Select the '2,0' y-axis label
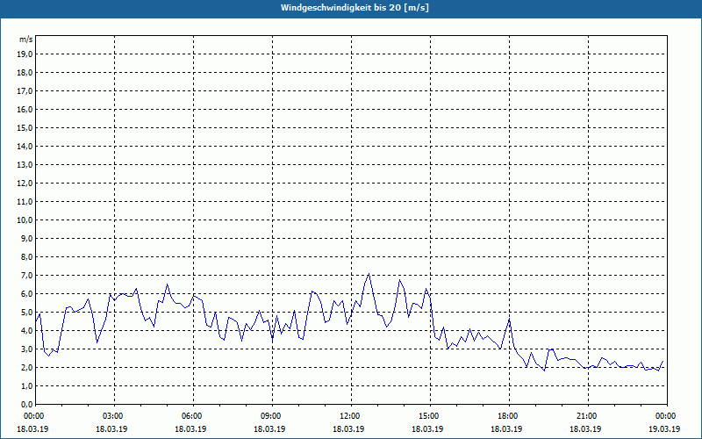This screenshot has width=702, height=439. (x=26, y=368)
